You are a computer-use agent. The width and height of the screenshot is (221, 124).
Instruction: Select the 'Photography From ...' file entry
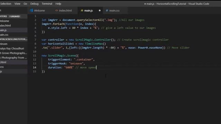(x=14, y=58)
